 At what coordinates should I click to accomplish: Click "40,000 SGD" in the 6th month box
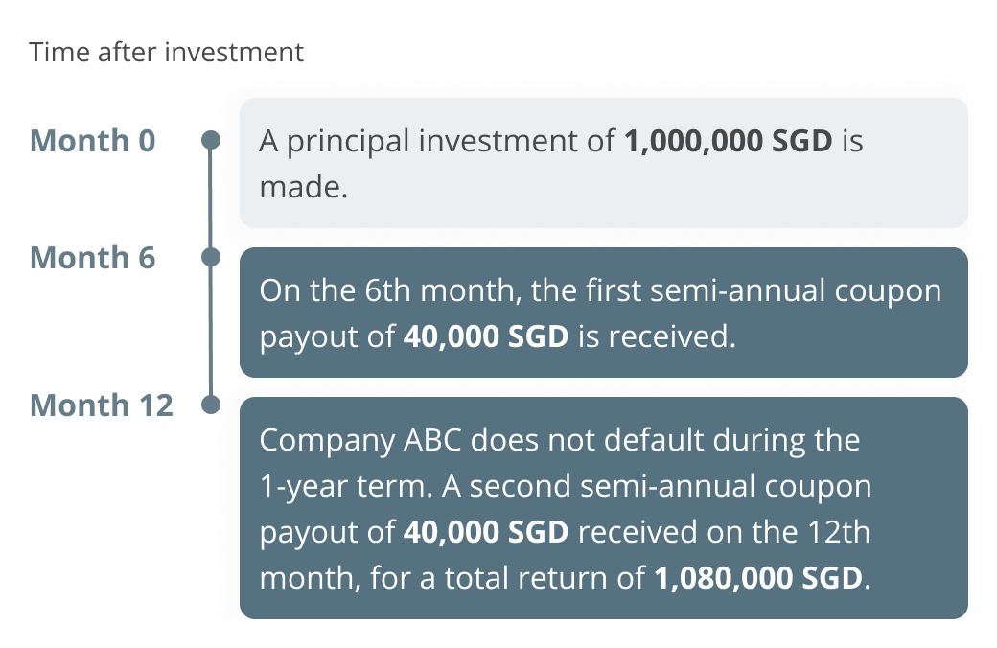(486, 337)
